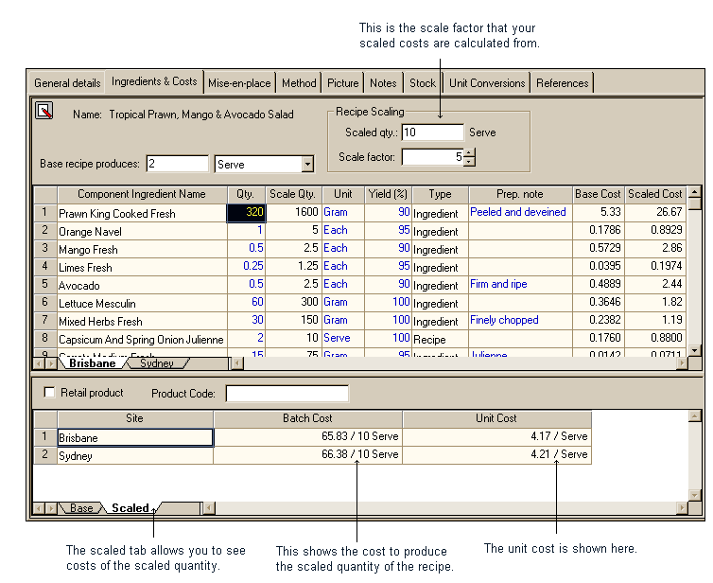Open the Stock tab
Viewport: 713px width, 583px height.
pyautogui.click(x=423, y=83)
